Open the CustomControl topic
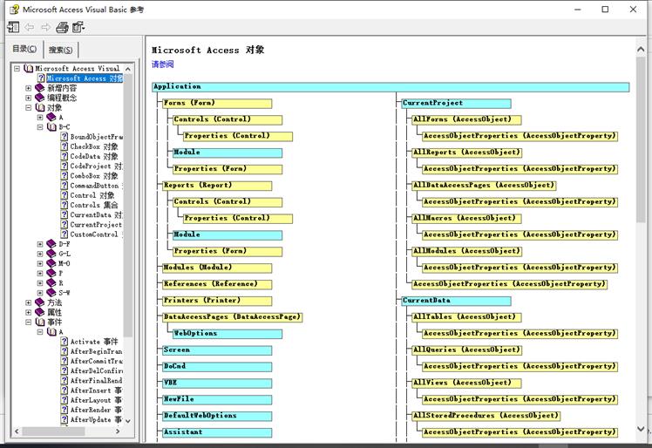 [x=96, y=234]
